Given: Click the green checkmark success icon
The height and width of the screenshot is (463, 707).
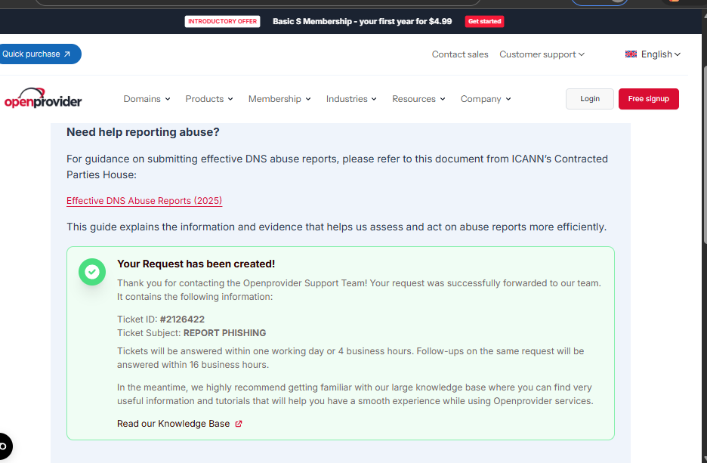Looking at the screenshot, I should click(92, 271).
